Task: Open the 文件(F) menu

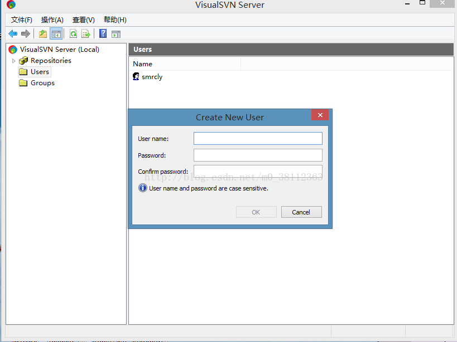Action: coord(22,20)
